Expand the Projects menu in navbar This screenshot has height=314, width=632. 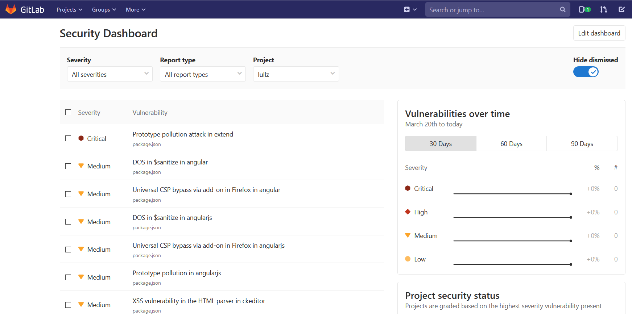pyautogui.click(x=69, y=10)
